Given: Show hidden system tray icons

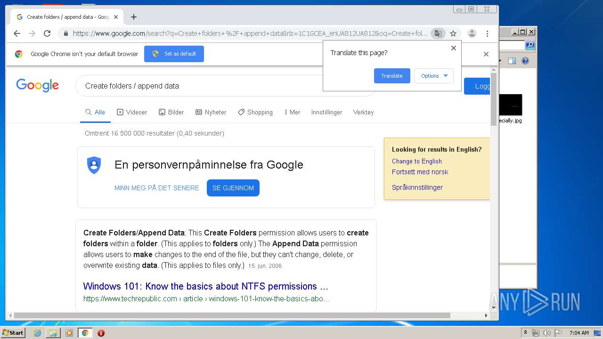Looking at the screenshot, I should pyautogui.click(x=525, y=333).
